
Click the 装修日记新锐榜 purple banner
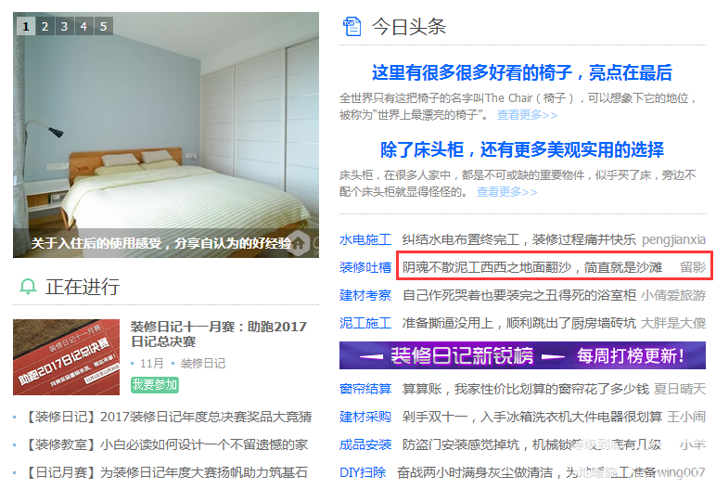pos(522,355)
